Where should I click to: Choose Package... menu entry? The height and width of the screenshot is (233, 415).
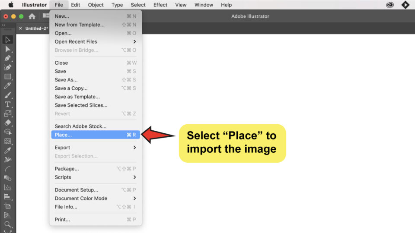96,169
